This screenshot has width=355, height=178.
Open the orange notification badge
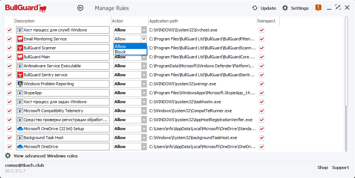[x=318, y=7]
